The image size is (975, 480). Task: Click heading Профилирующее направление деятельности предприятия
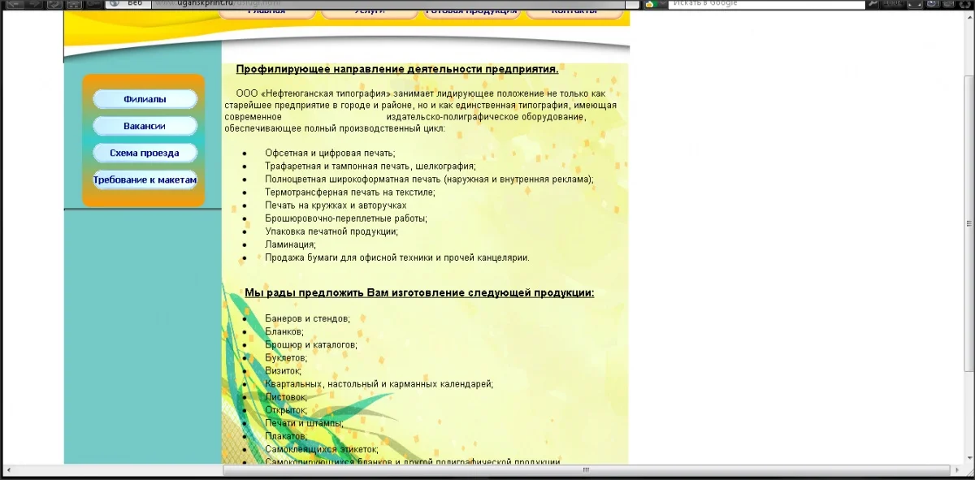(397, 69)
